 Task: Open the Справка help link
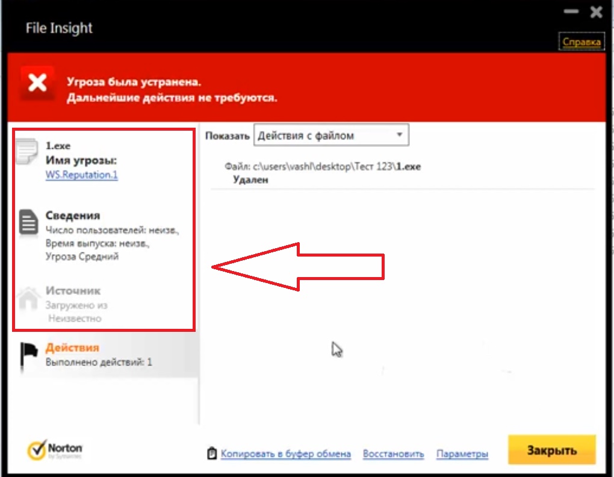point(581,42)
